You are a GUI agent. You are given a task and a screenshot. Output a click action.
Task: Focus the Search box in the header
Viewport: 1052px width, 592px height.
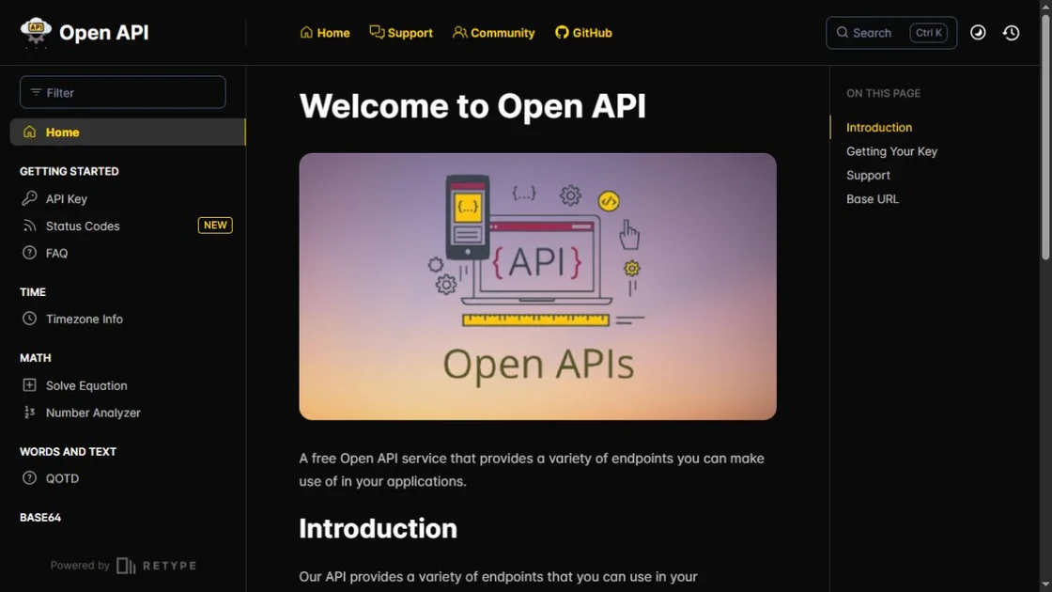[891, 33]
